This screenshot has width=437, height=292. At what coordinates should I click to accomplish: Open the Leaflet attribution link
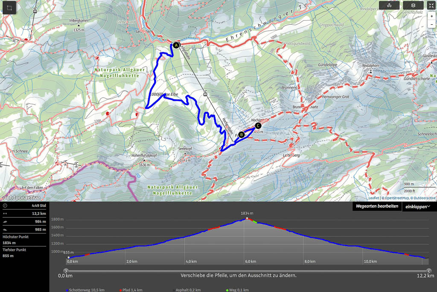coord(373,198)
